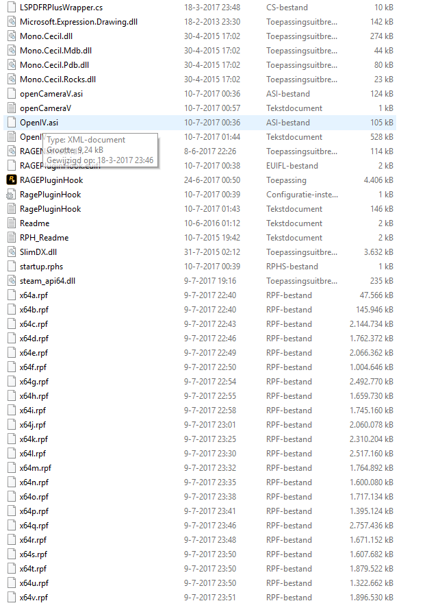This screenshot has height=612, width=440.
Task: Select the SlimDX.dll icon
Action: pyautogui.click(x=12, y=252)
